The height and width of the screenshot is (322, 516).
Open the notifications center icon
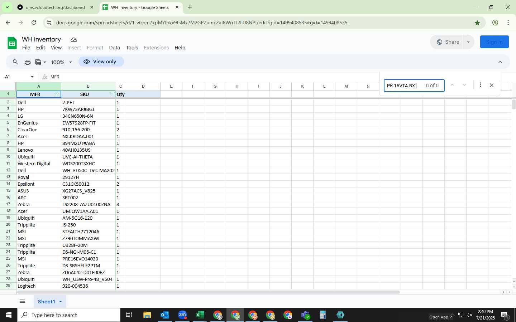[x=505, y=315]
